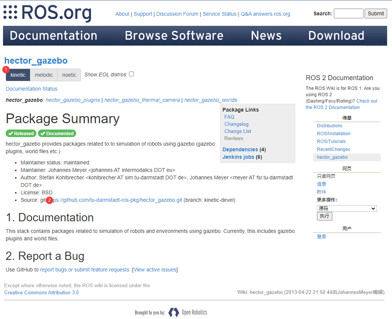Screen dimensions: 392x319
Task: Open the 源码 actions dropdown in the sidebar
Action: [x=347, y=208]
